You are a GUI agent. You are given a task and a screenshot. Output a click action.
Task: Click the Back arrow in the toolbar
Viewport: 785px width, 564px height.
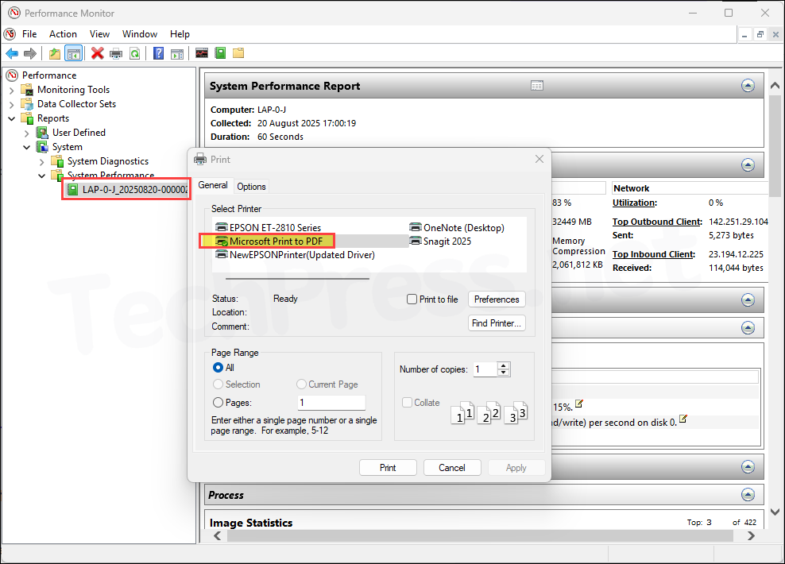[12, 53]
